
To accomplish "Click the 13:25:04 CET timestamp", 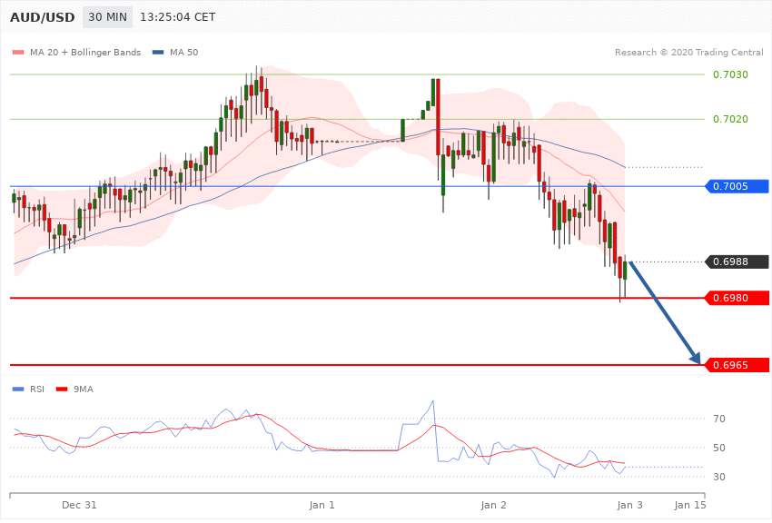I will 178,17.
